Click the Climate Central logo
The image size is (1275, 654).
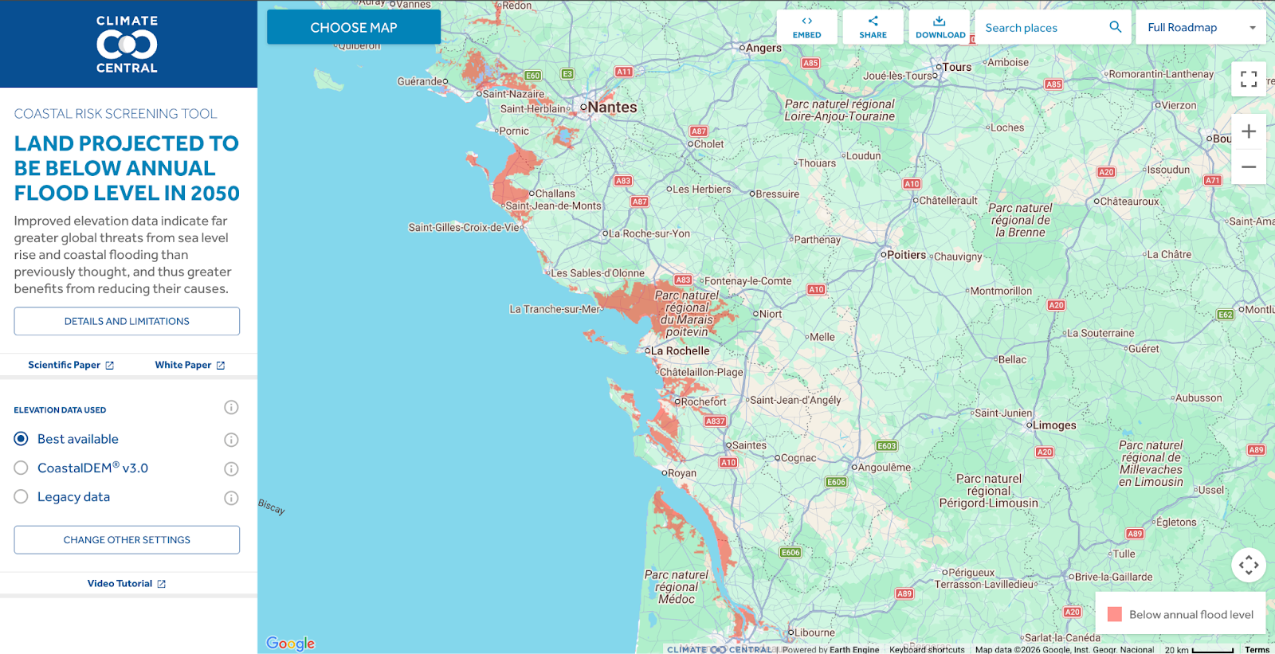[x=127, y=44]
